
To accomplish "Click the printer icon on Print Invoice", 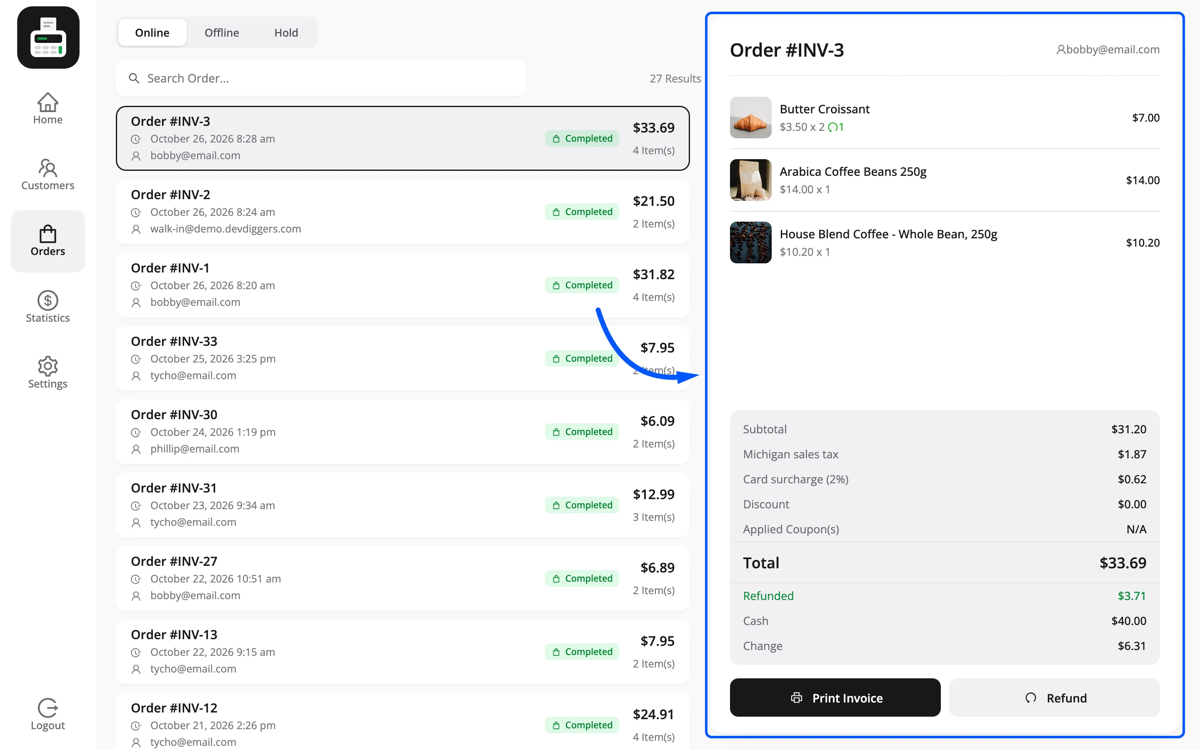I will 796,698.
